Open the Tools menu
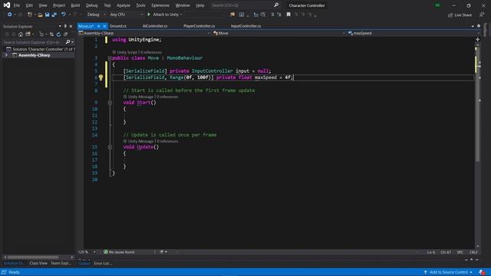This screenshot has width=491, height=276. (x=140, y=5)
